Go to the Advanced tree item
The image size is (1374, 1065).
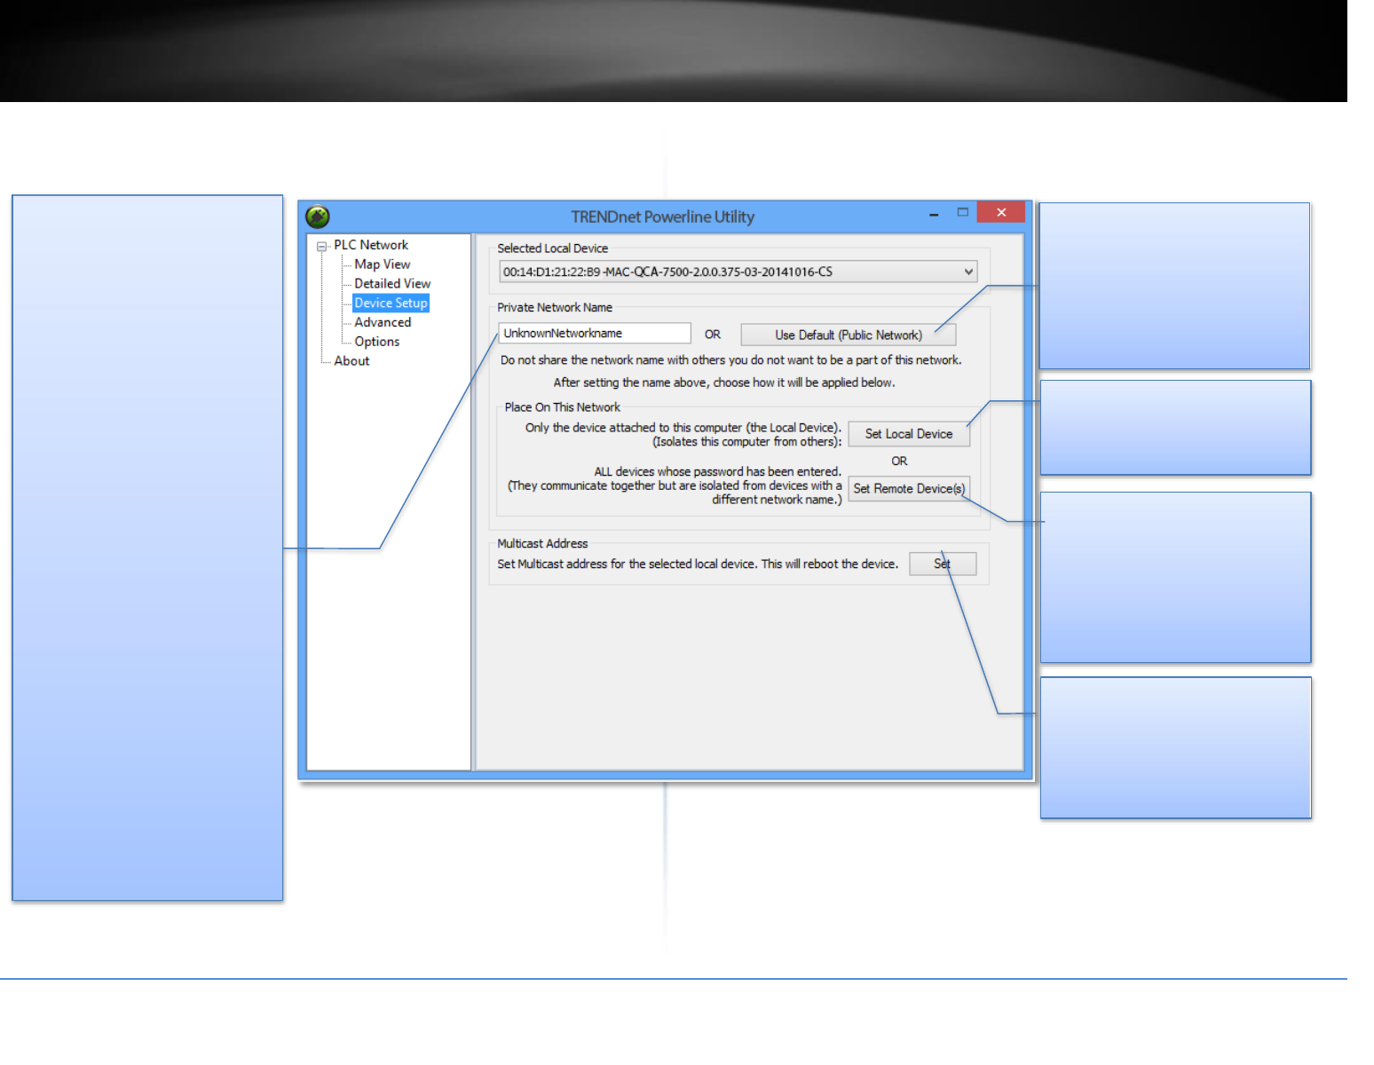pos(383,322)
